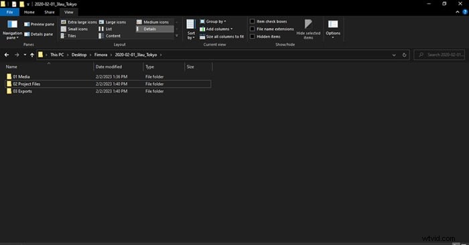Click the Properties quick access icon

[14, 4]
